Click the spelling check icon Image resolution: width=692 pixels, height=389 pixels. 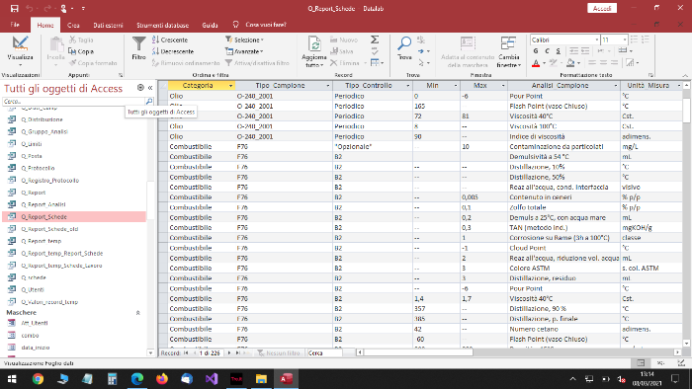375,51
